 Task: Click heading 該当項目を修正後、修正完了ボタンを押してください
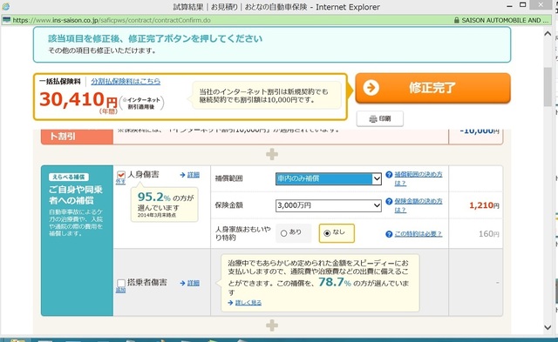(x=155, y=38)
